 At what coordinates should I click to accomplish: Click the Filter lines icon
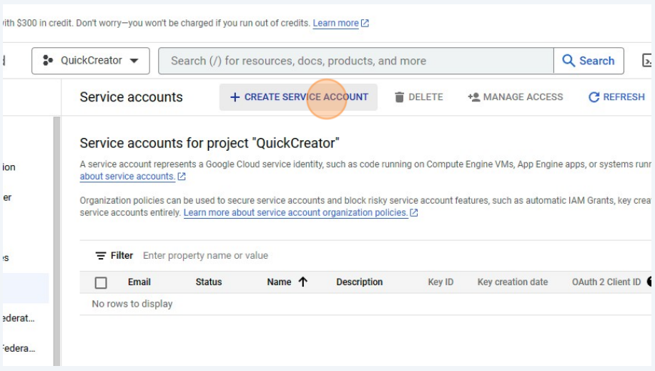click(x=101, y=256)
